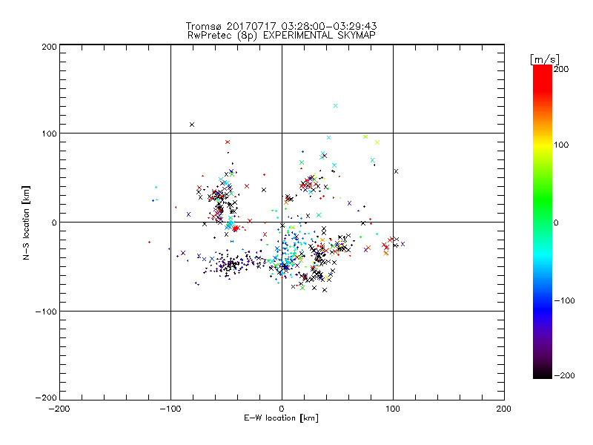Click the x-axis '-200' tick label
Image resolution: width=593 pixels, height=445 pixels.
coord(59,409)
